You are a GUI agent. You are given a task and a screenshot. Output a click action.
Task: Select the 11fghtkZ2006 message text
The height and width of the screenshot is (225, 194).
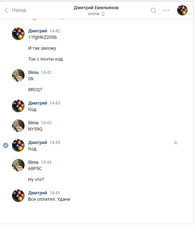pos(43,37)
